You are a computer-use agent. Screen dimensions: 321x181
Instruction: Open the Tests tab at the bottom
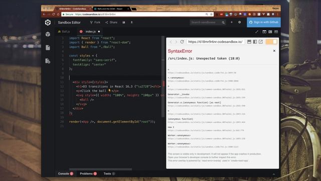[x=109, y=173]
